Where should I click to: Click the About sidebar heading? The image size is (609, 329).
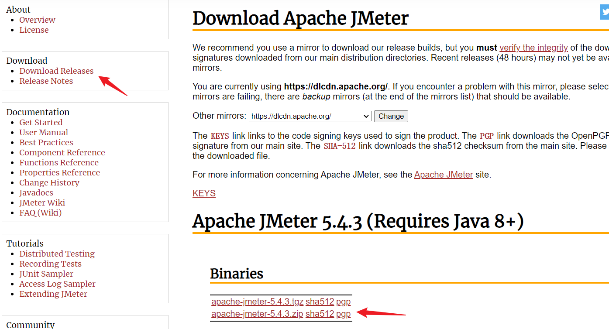(x=18, y=10)
